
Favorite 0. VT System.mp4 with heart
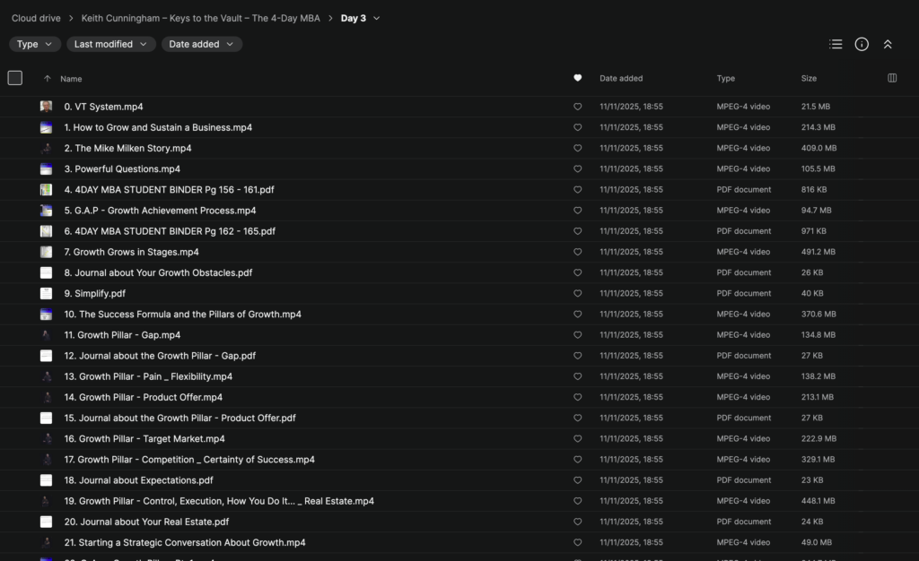(x=577, y=107)
